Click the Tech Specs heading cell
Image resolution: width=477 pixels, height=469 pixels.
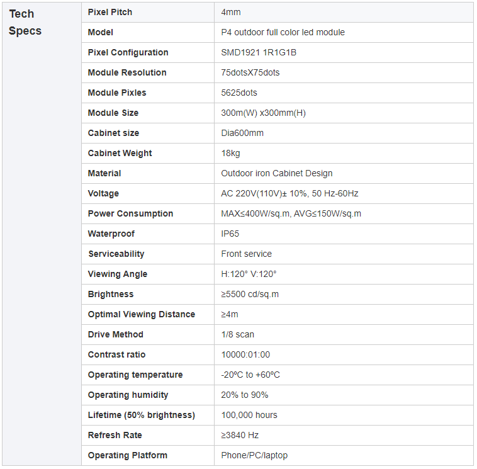[x=25, y=23]
